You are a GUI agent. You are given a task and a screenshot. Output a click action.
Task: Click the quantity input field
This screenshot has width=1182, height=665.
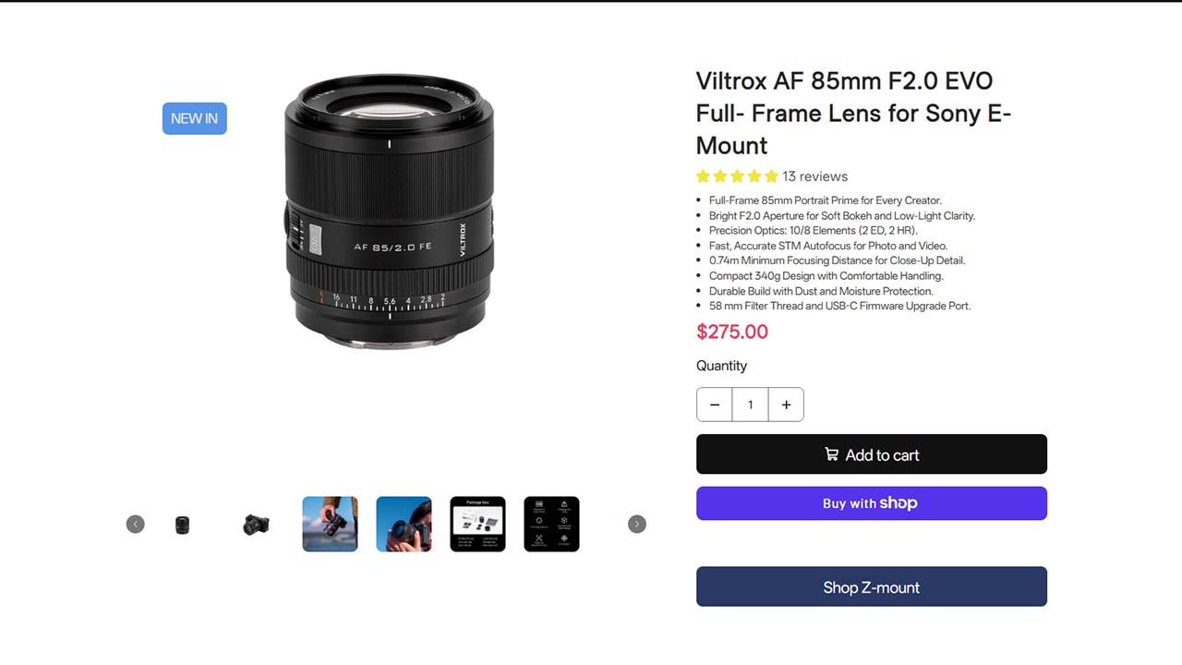pos(750,405)
